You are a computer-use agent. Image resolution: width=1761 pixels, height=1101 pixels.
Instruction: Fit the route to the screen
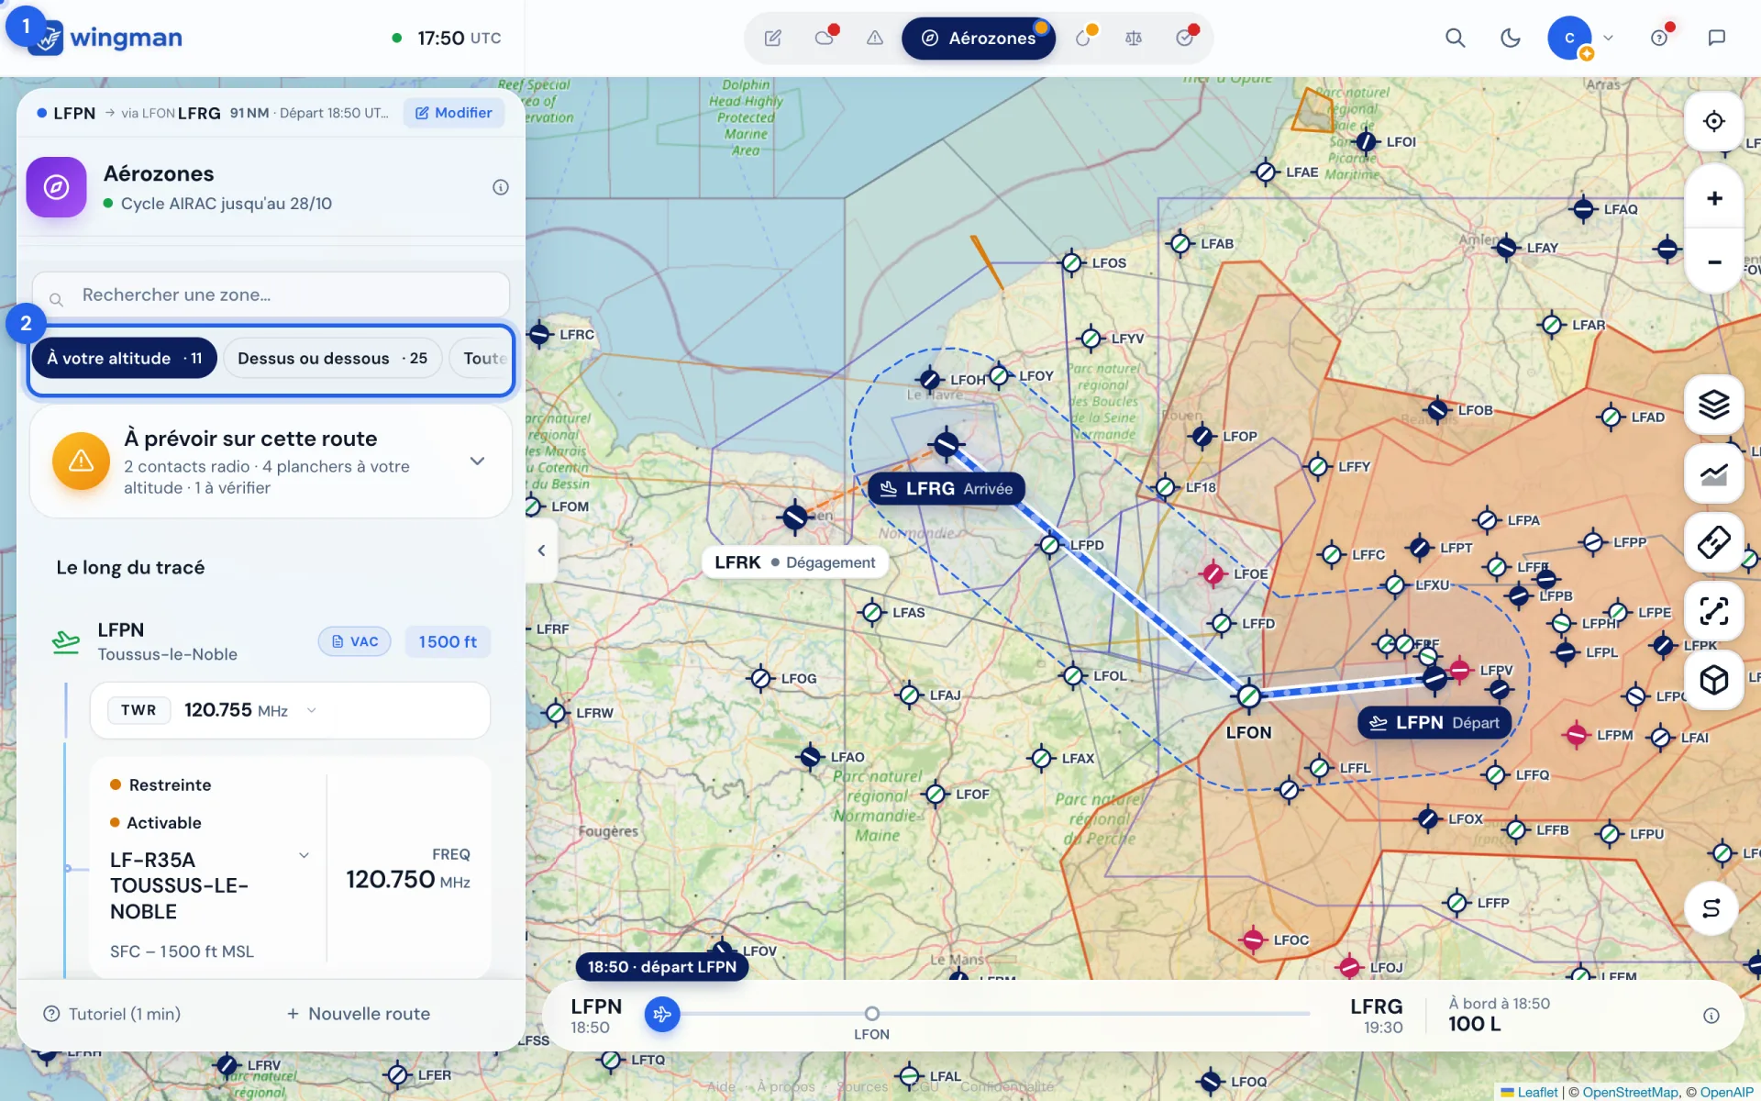click(x=1713, y=611)
